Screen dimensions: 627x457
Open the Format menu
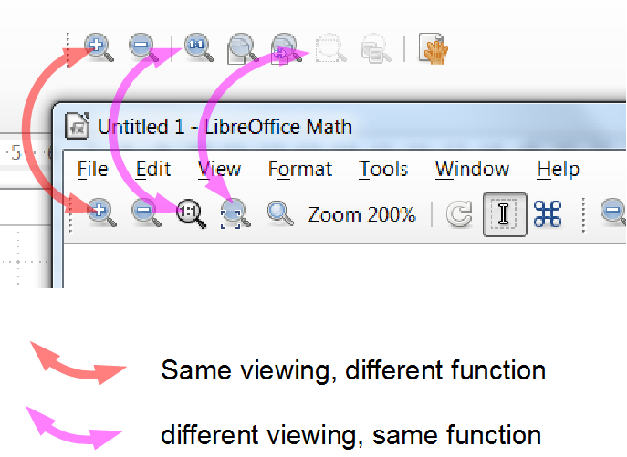click(299, 170)
